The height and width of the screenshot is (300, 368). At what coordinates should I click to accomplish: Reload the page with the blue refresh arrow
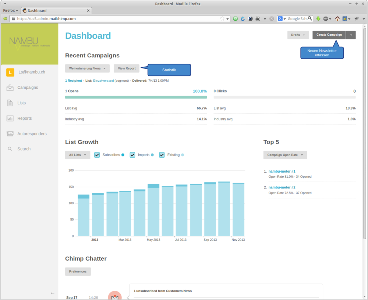tap(243, 18)
